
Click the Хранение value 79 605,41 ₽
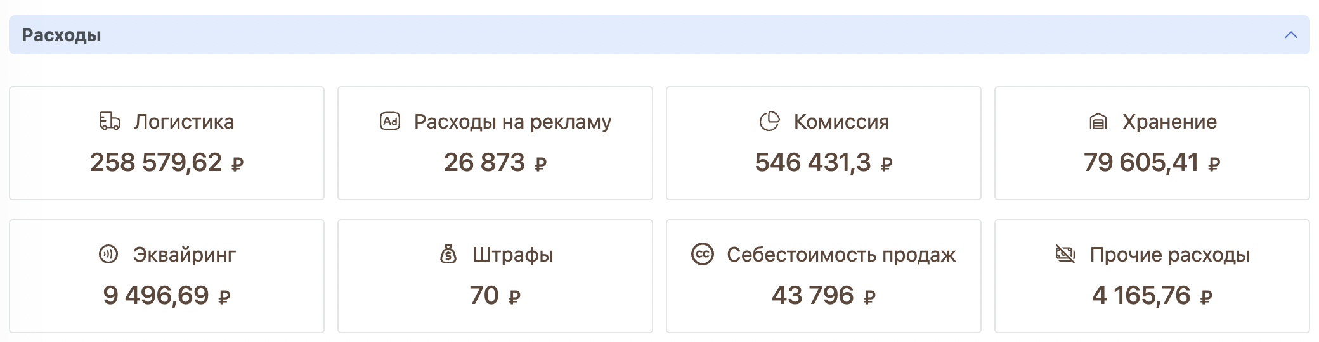coord(1152,163)
